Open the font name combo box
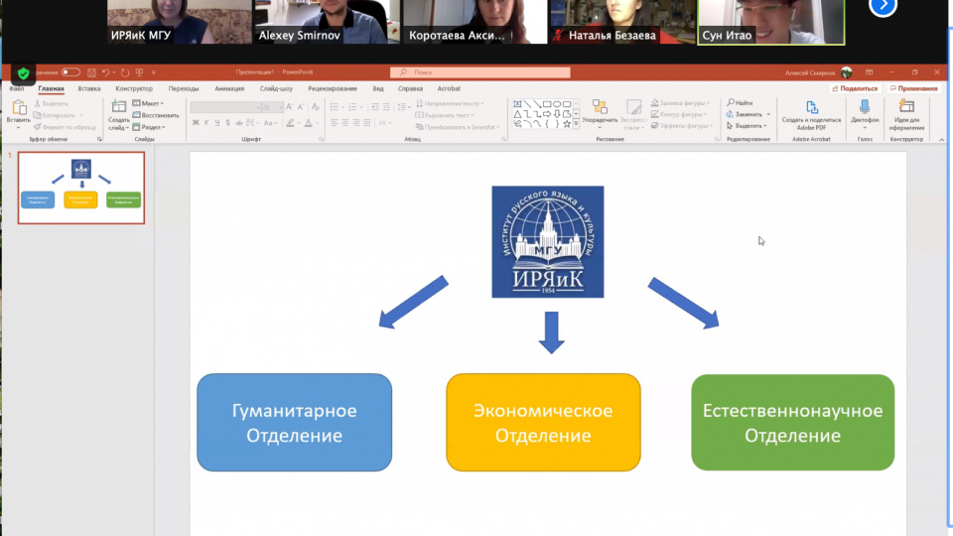Viewport: 953px width, 536px height. pos(225,107)
